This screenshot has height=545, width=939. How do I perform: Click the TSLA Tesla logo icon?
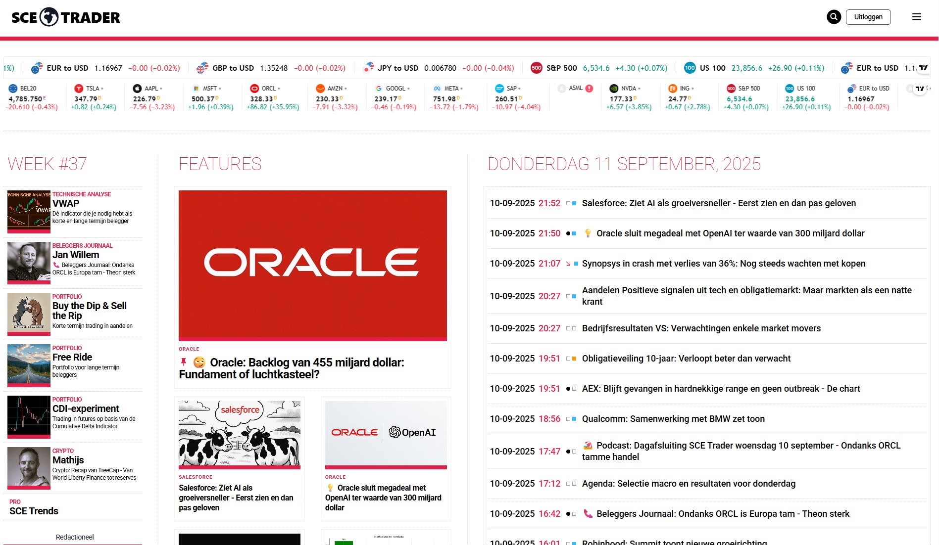(79, 89)
